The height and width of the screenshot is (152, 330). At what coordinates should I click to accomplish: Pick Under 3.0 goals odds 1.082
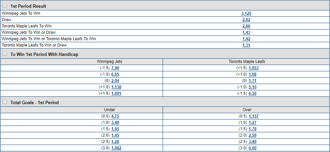point(116,148)
